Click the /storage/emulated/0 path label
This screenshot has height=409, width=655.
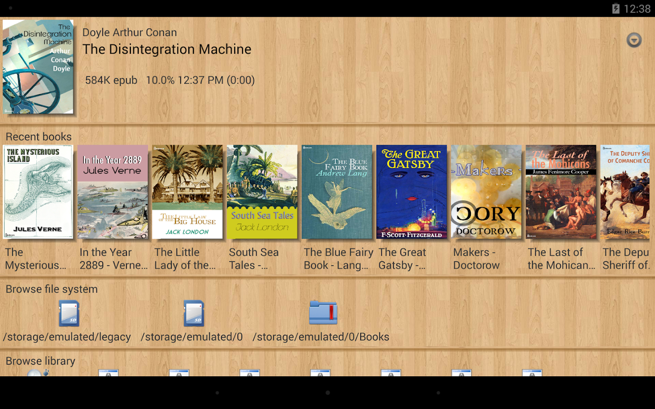191,337
